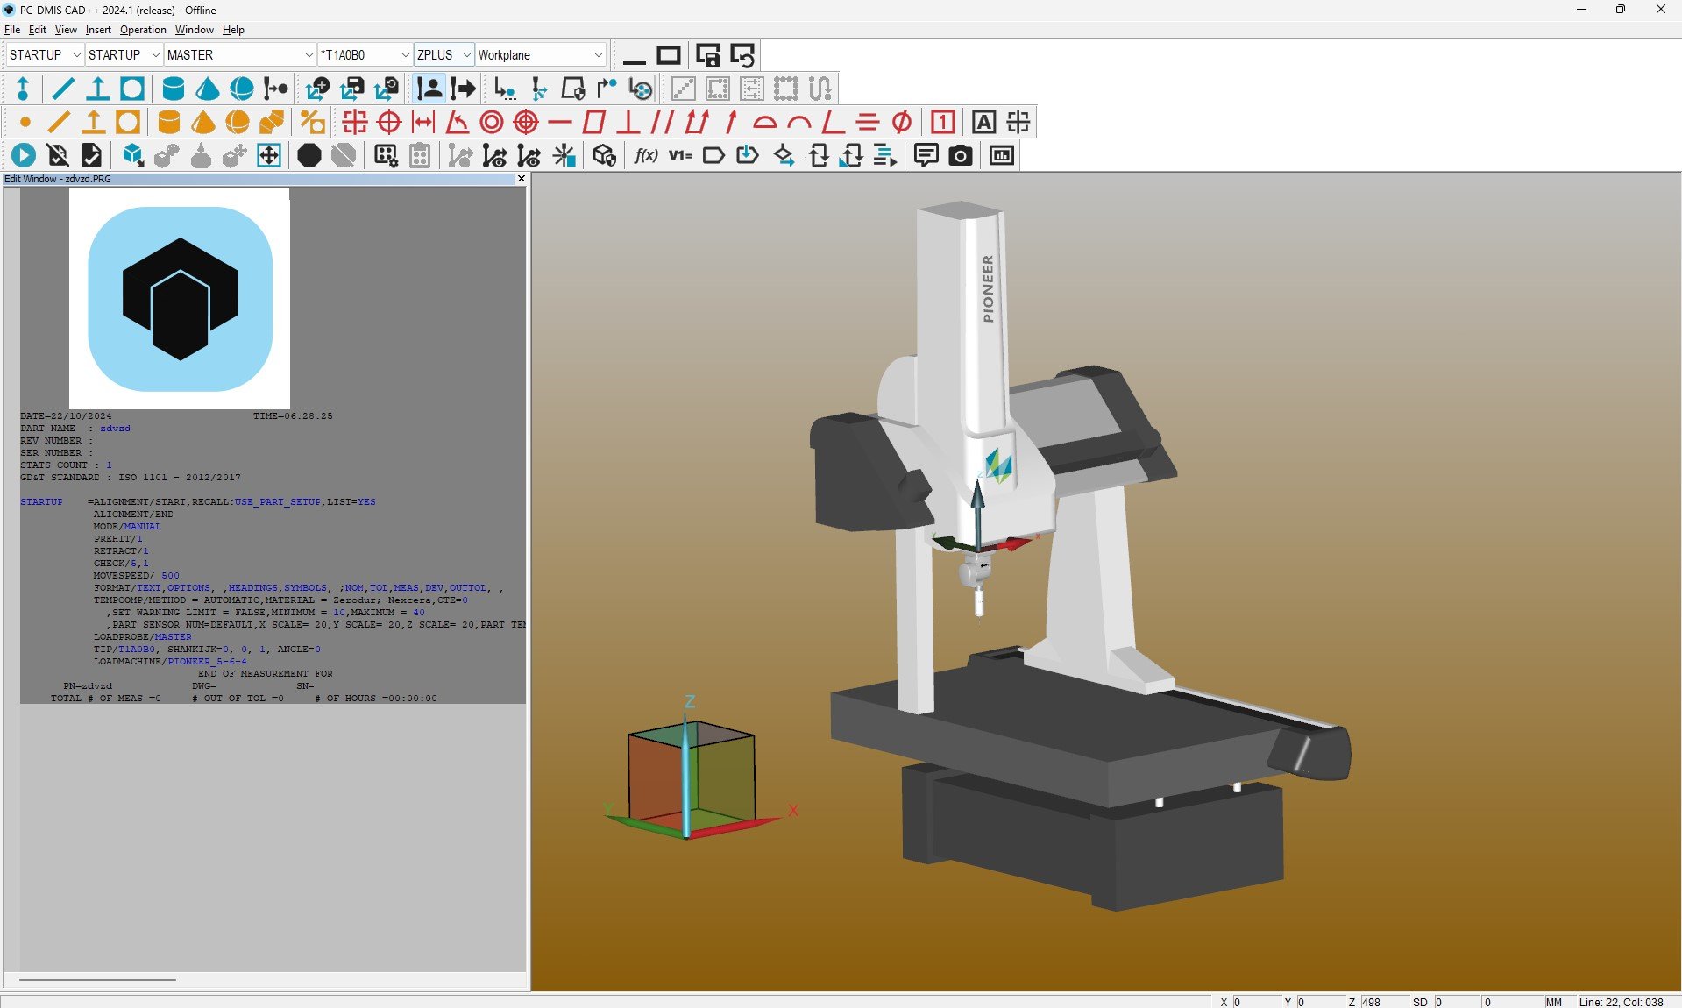The image size is (1682, 1008).
Task: Open the Insert menu
Action: pos(98,30)
